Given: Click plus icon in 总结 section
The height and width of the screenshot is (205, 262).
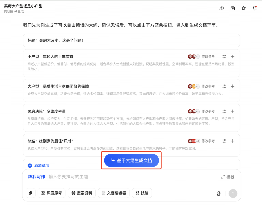Looking at the screenshot, I should [x=232, y=141].
